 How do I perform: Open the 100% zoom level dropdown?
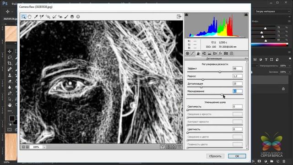44,147
